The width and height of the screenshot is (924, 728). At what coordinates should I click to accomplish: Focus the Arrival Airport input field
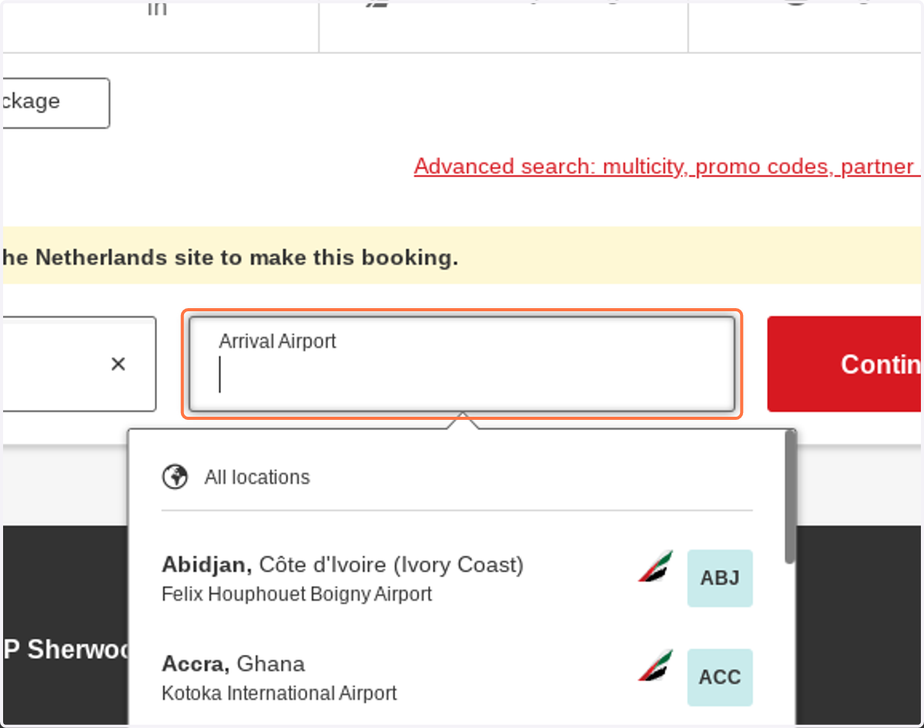point(462,364)
